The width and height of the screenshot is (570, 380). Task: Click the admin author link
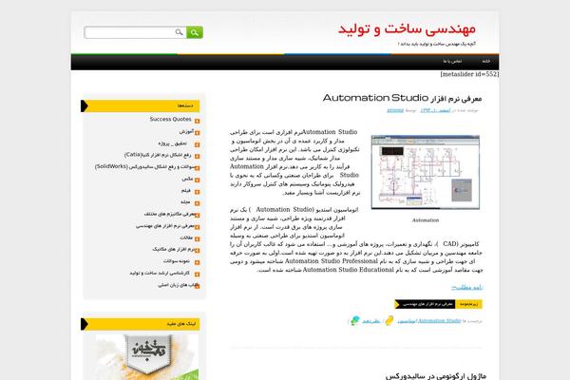click(x=395, y=110)
